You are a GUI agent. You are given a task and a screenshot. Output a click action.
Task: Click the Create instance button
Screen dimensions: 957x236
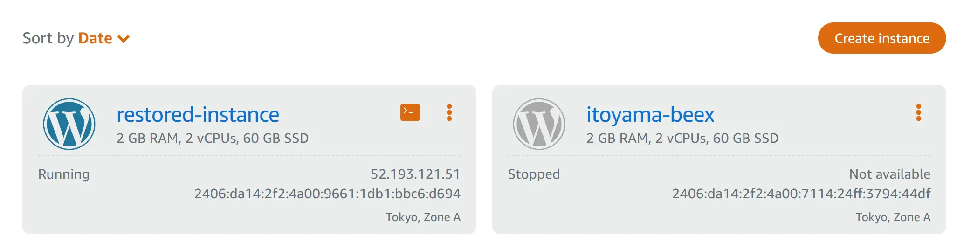coord(882,38)
